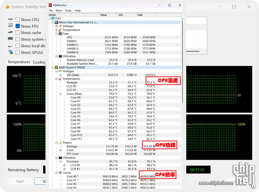Click the processor icon for AMD Ryzen 9 9900X
Screen dimensions: 259x192
(x=57, y=67)
